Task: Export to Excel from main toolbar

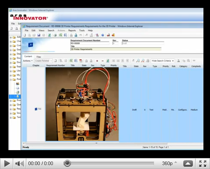Action: 61,35
